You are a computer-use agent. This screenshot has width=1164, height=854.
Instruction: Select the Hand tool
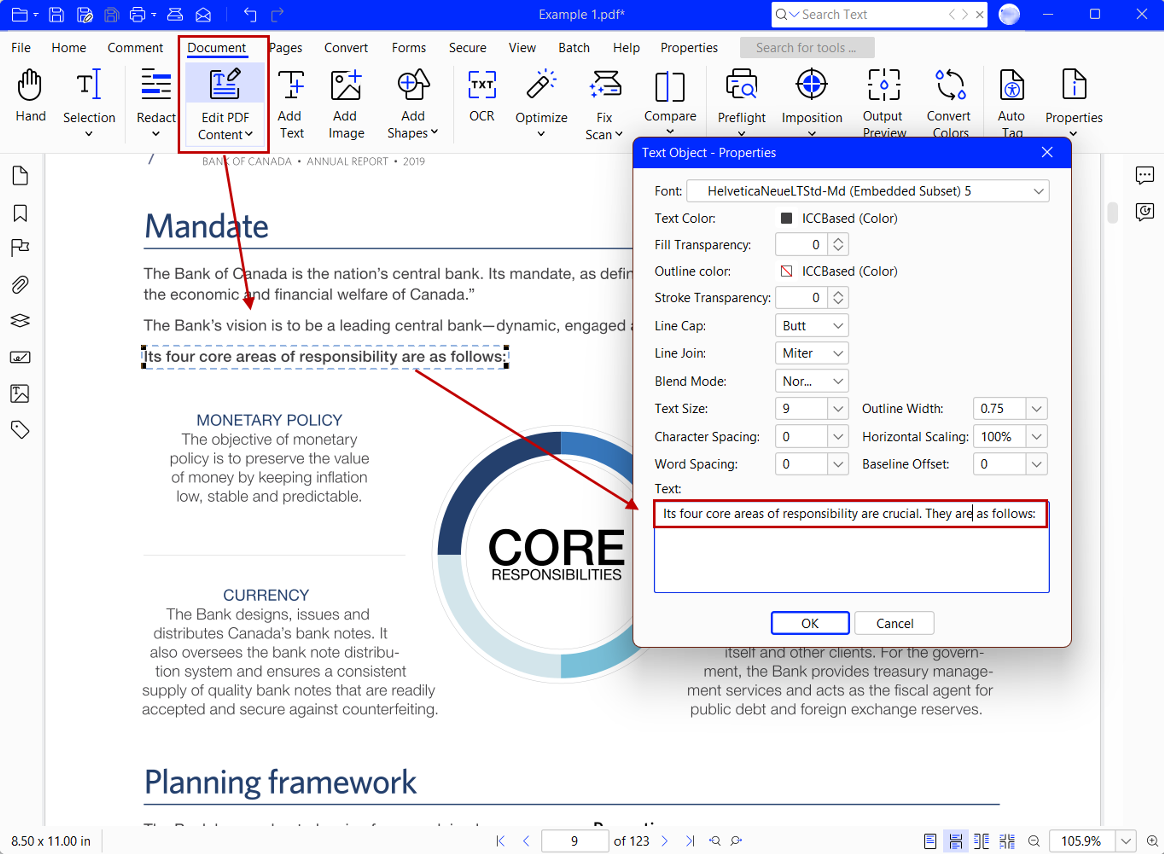(30, 96)
